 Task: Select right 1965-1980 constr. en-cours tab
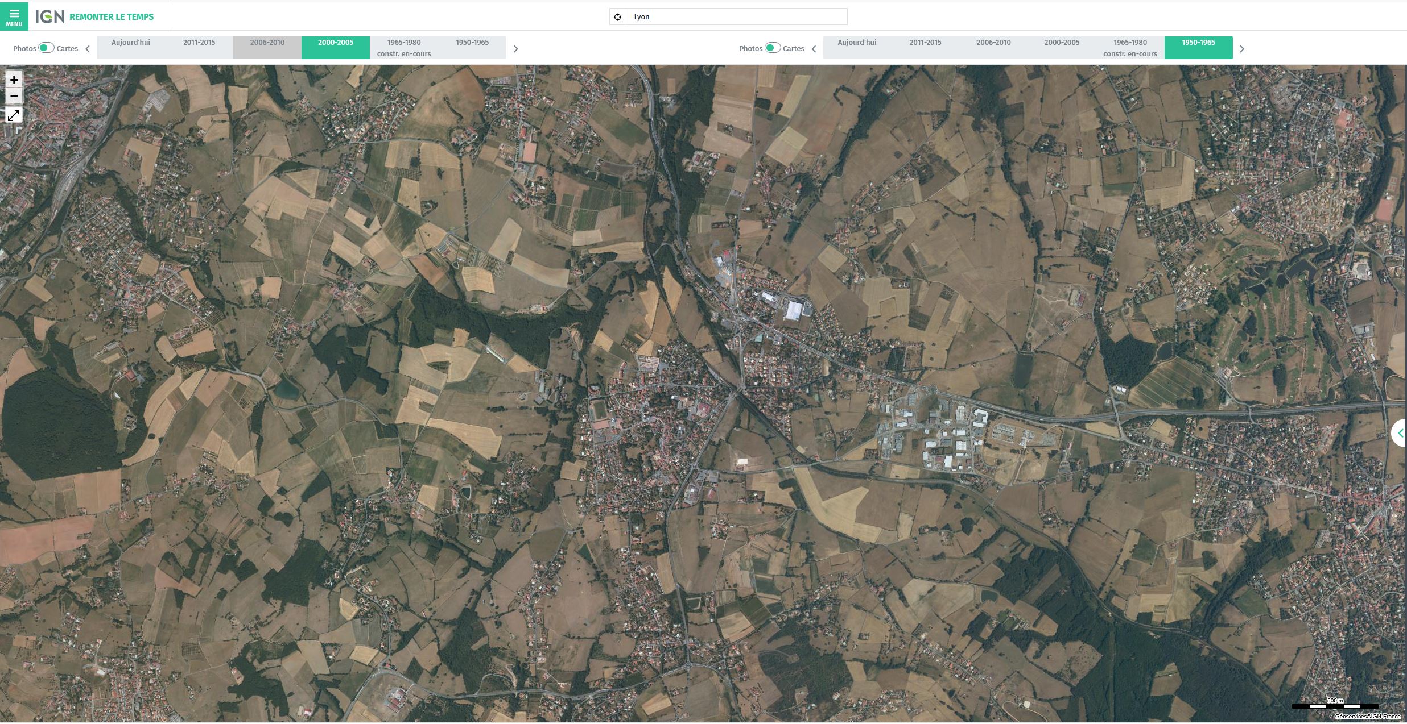click(1129, 48)
